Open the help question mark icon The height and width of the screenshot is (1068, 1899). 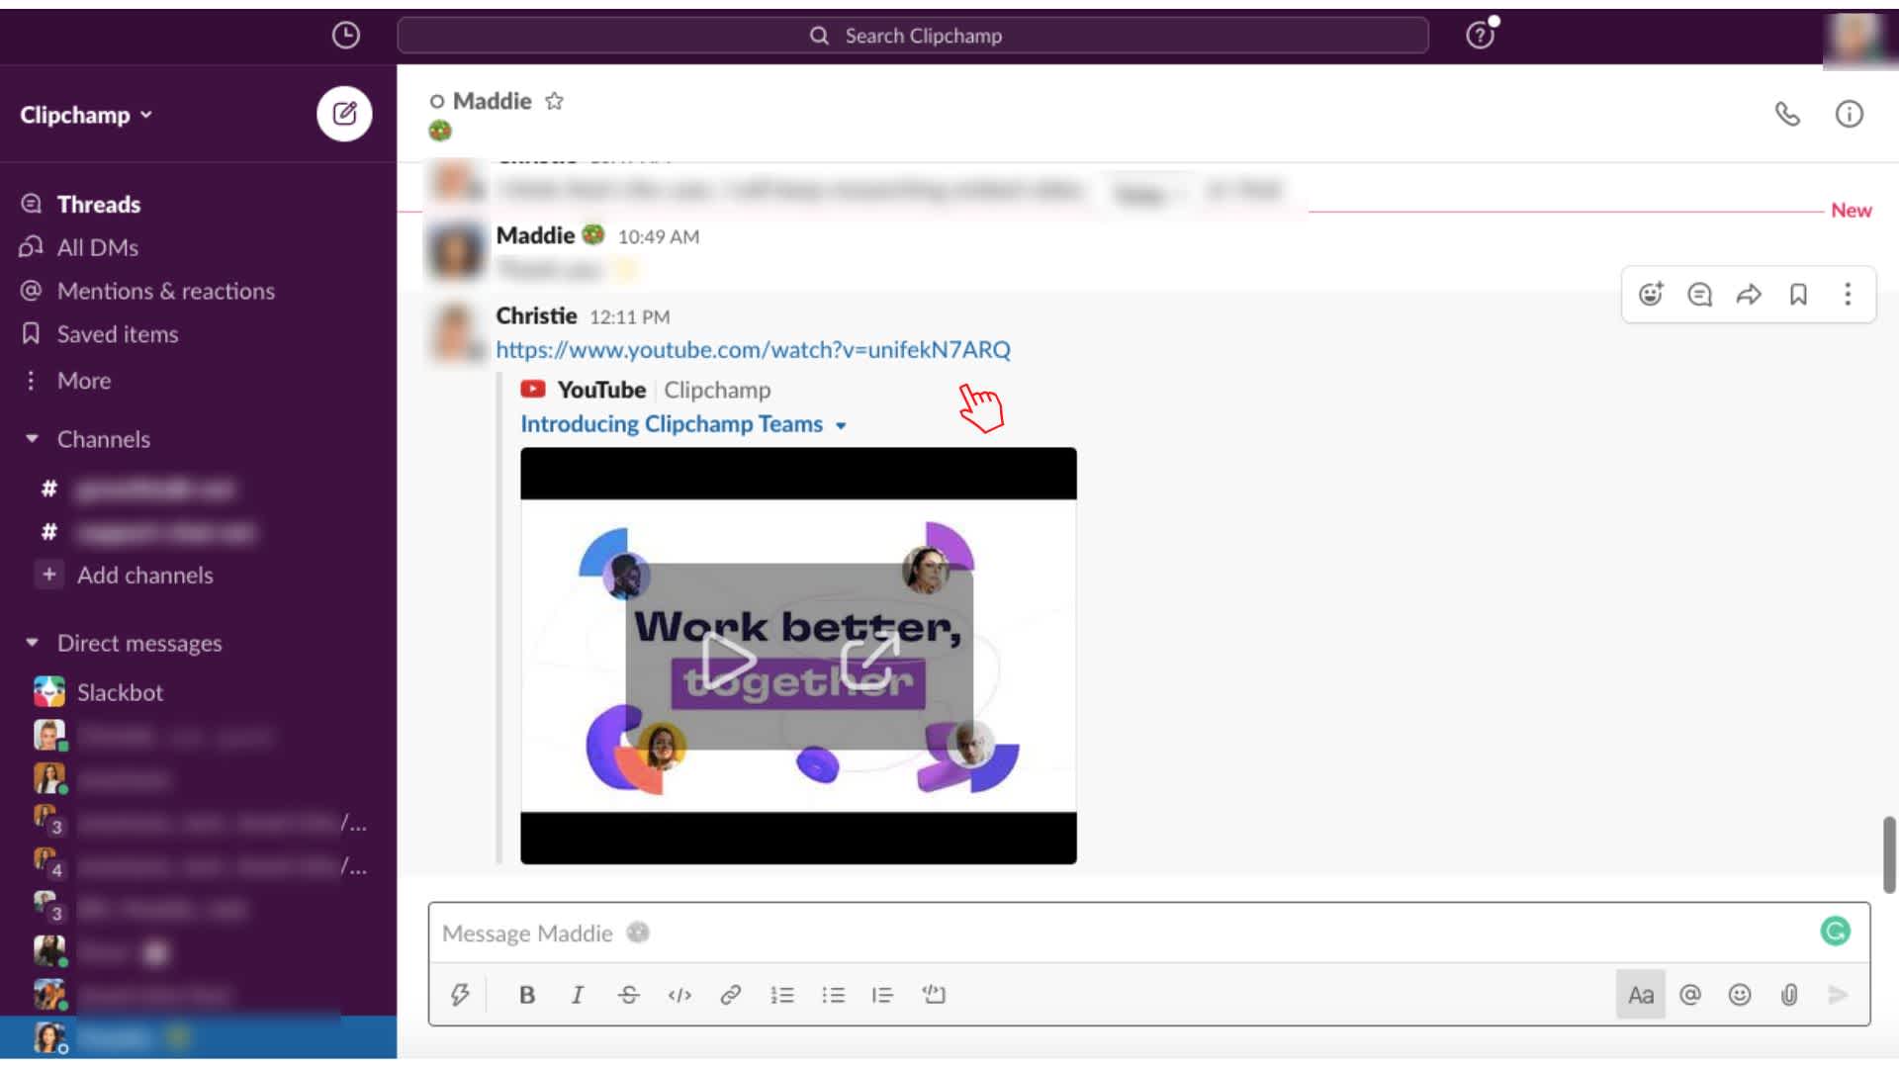(x=1480, y=36)
